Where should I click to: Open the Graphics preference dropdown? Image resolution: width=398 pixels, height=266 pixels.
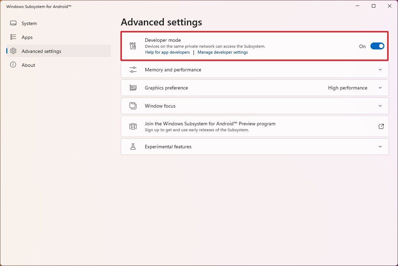pos(380,88)
